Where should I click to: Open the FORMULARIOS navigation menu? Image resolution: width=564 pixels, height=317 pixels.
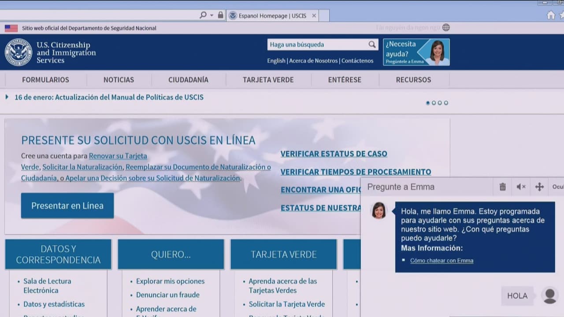45,80
